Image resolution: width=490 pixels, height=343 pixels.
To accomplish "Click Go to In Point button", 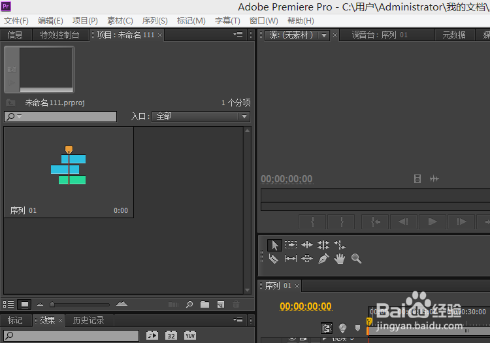I will [x=375, y=221].
